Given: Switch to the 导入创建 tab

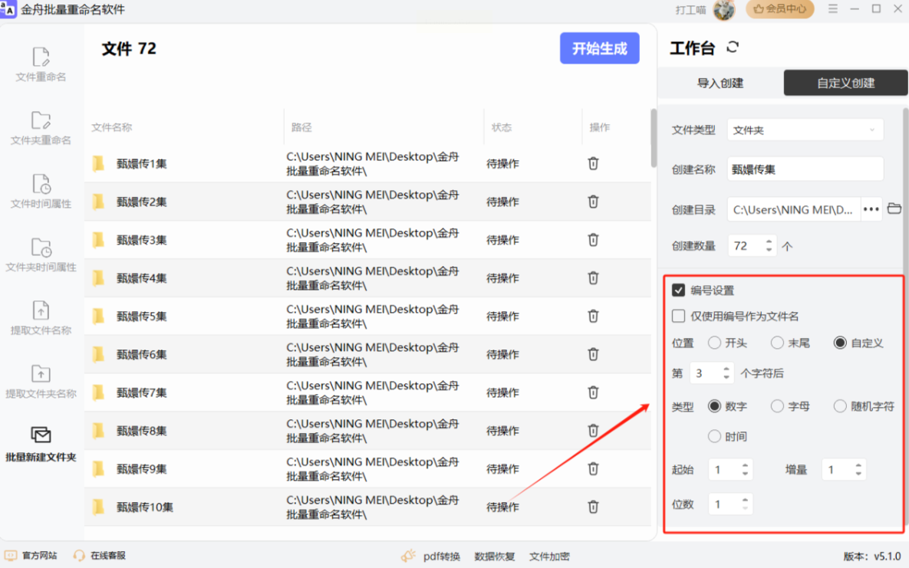Looking at the screenshot, I should point(720,83).
